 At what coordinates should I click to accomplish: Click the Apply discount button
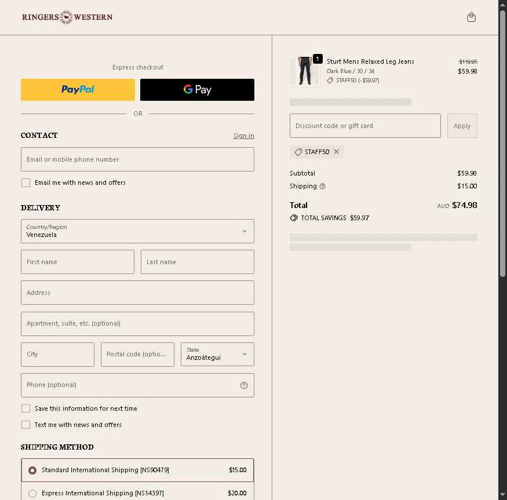pyautogui.click(x=462, y=126)
